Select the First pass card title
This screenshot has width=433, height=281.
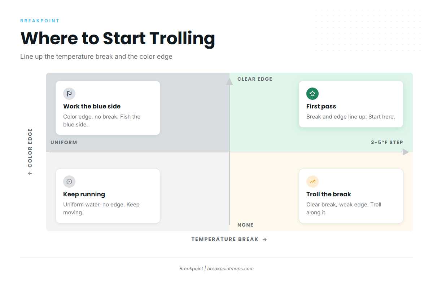pos(321,106)
